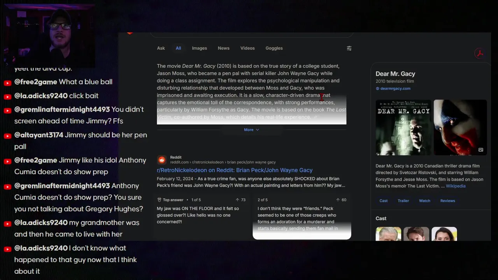The image size is (498, 280).
Task: Click the '2 of 5' answer counter
Action: point(263,200)
